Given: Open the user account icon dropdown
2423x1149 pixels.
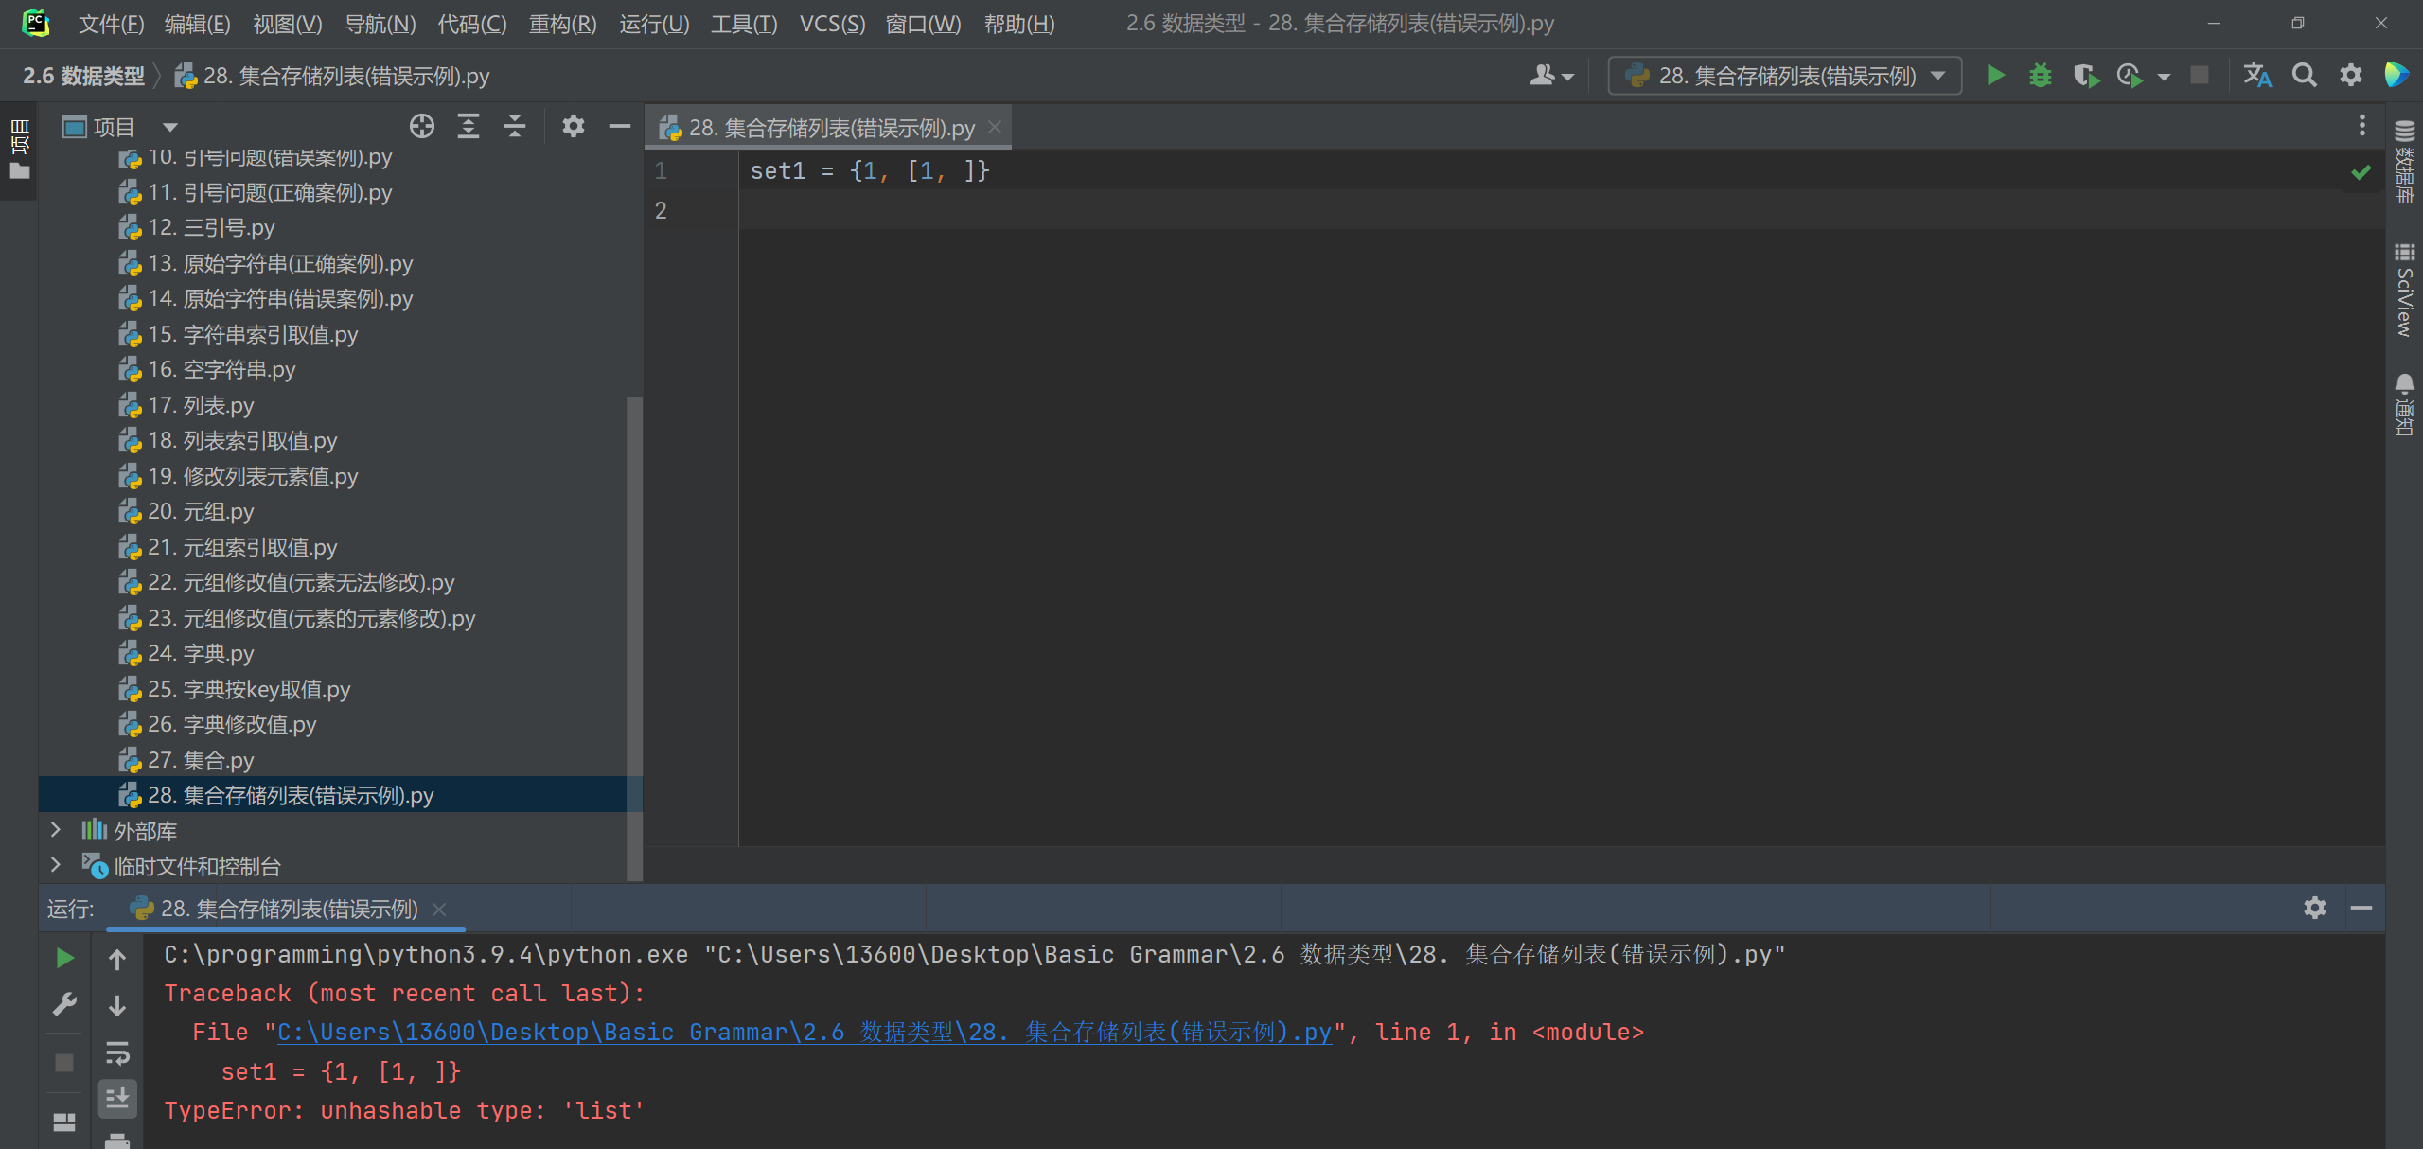Looking at the screenshot, I should tap(1551, 76).
